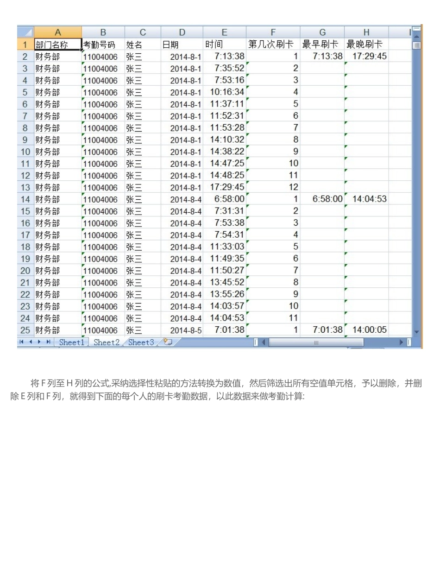The height and width of the screenshot is (570, 440).
Task: Click the 第几次刷卡 header cell
Action: [273, 44]
